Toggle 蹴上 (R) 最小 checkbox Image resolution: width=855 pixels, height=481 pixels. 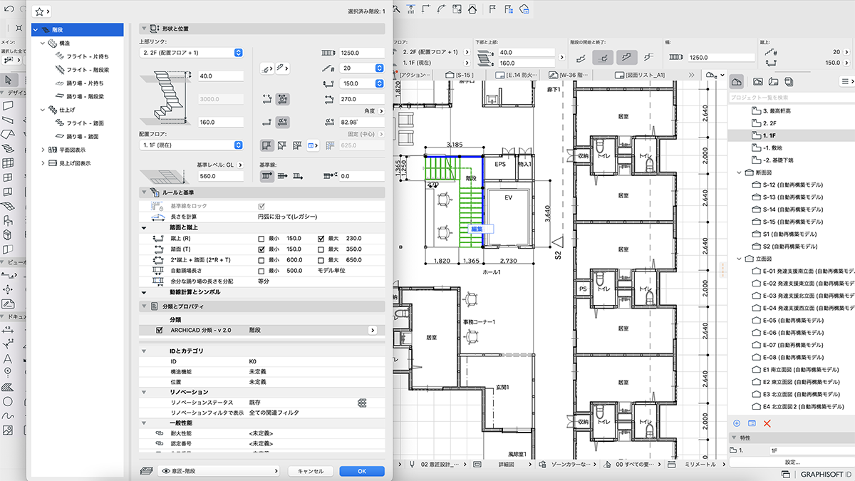261,239
